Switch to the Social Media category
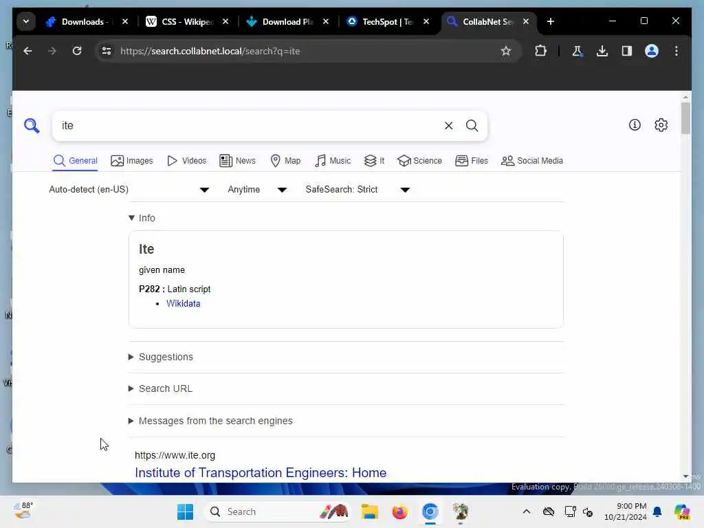704x528 pixels. click(x=531, y=161)
